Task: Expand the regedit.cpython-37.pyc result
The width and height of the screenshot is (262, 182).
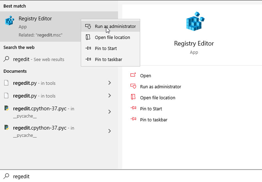Action: point(109,112)
